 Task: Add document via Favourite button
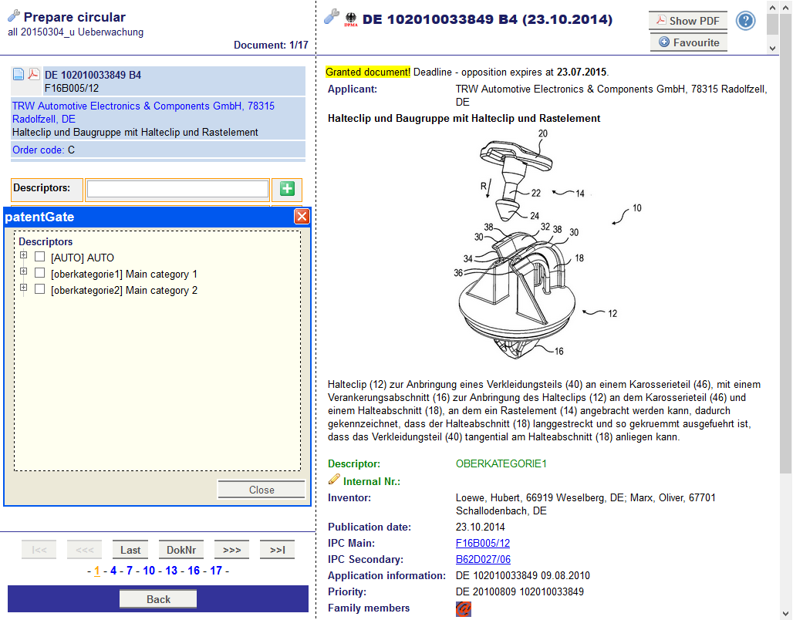(x=689, y=42)
